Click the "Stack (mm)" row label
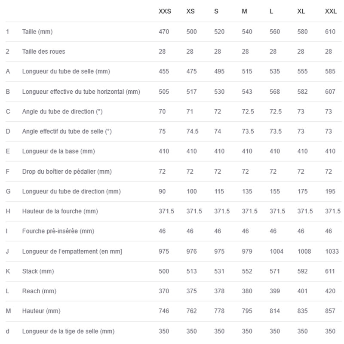344x344 pixels. tap(38, 271)
